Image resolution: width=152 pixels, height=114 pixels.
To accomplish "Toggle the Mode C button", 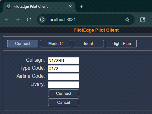I will (56, 43).
